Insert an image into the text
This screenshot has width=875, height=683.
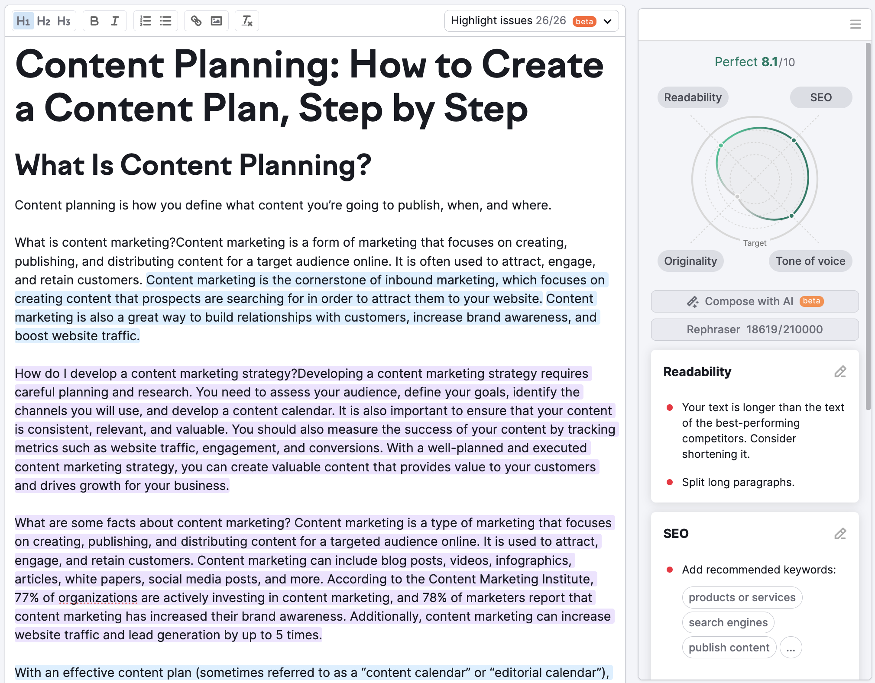(216, 21)
